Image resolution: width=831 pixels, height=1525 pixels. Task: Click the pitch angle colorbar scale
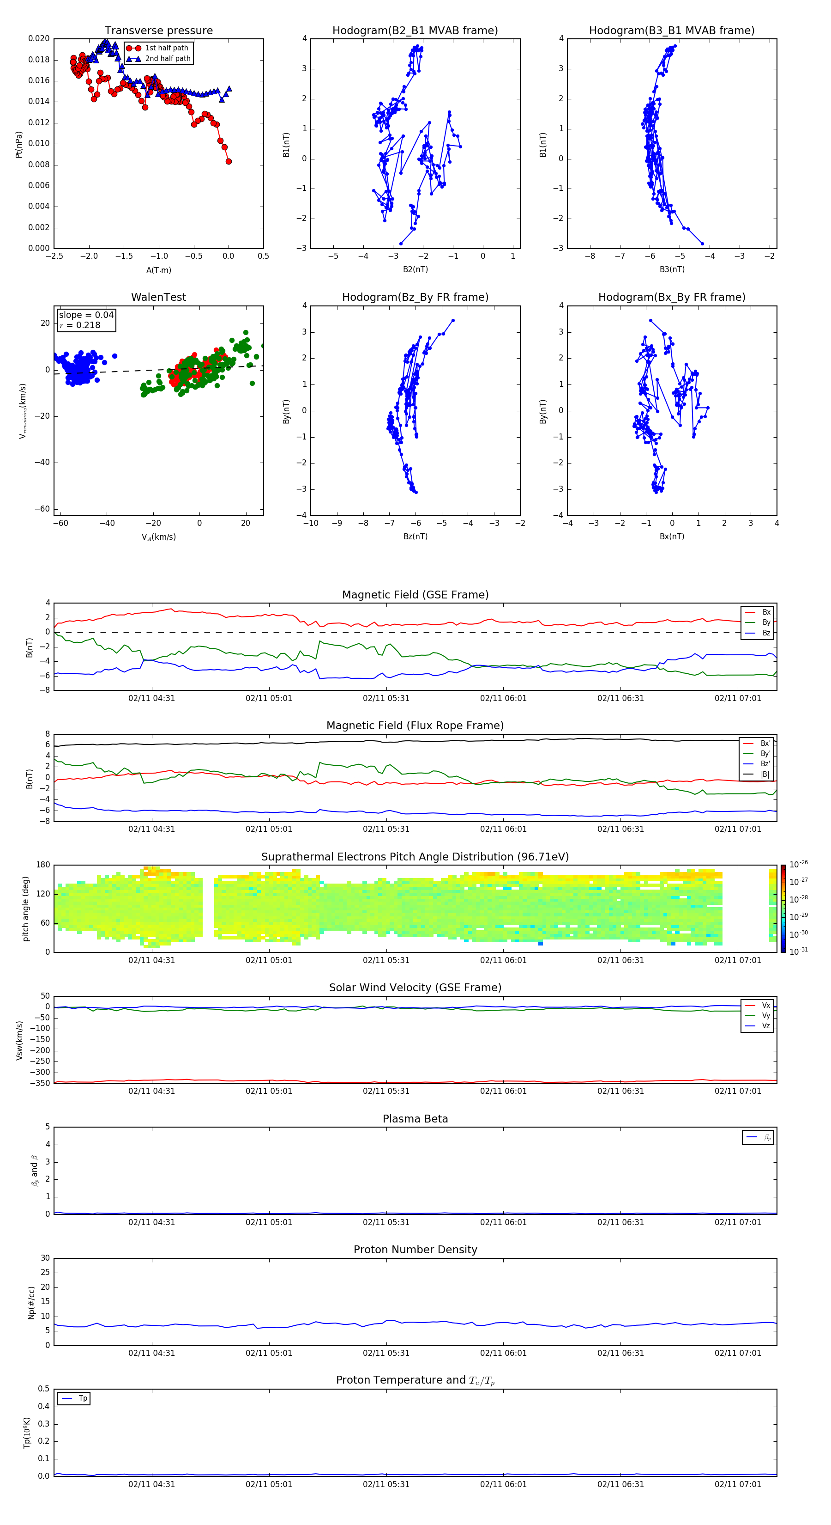[783, 909]
